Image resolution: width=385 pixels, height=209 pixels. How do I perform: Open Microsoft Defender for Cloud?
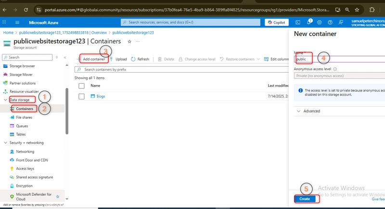click(34, 197)
